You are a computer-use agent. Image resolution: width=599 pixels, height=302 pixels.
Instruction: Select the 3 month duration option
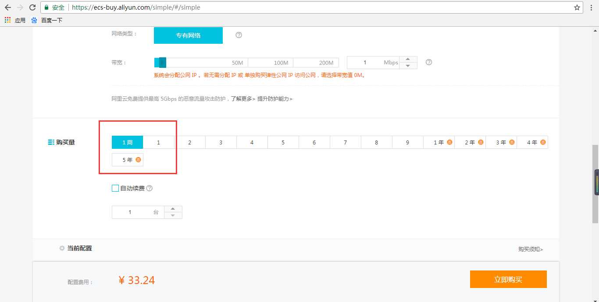[x=221, y=142]
